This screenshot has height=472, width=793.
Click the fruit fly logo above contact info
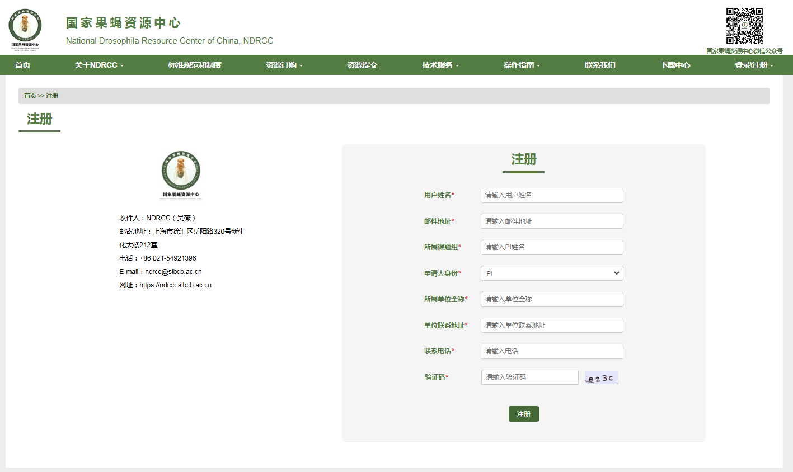pyautogui.click(x=181, y=174)
